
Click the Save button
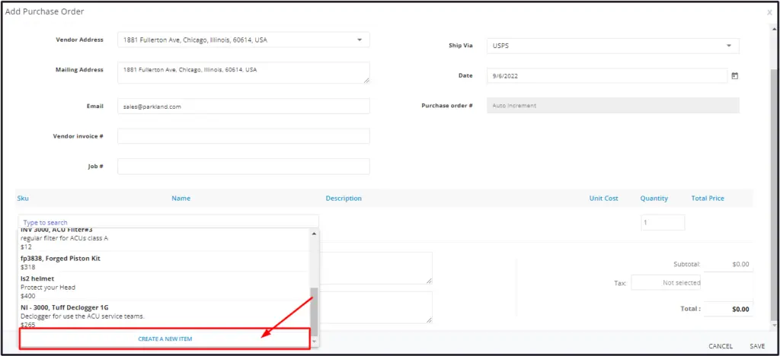757,346
